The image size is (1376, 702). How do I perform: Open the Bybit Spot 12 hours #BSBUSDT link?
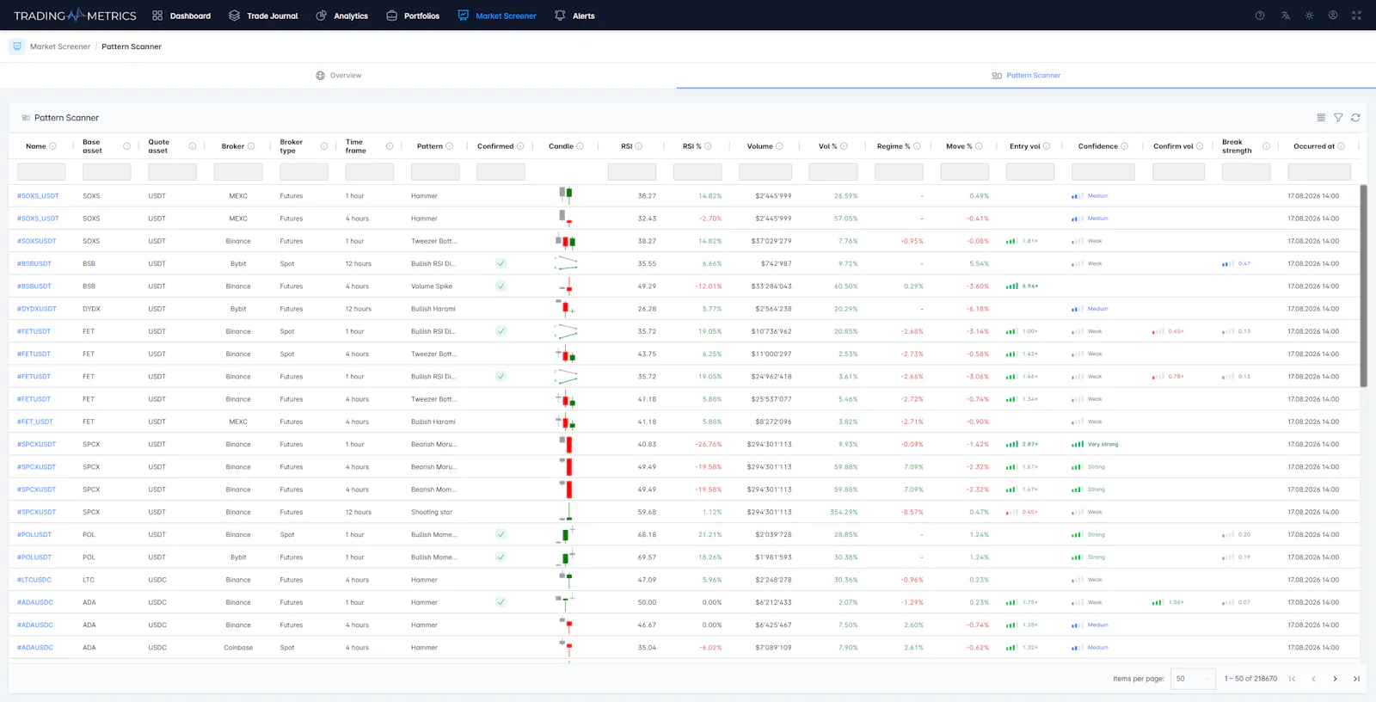(34, 264)
